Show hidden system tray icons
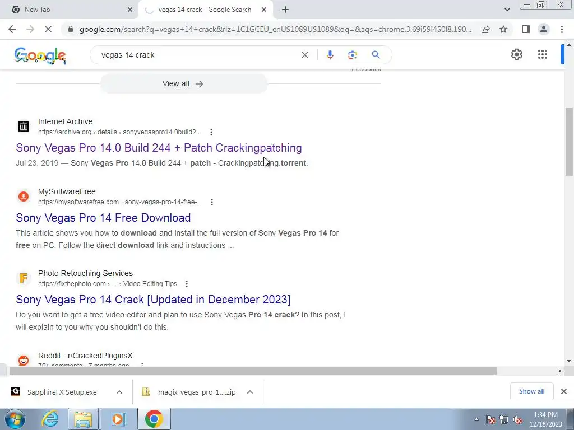This screenshot has height=430, width=574. click(476, 419)
